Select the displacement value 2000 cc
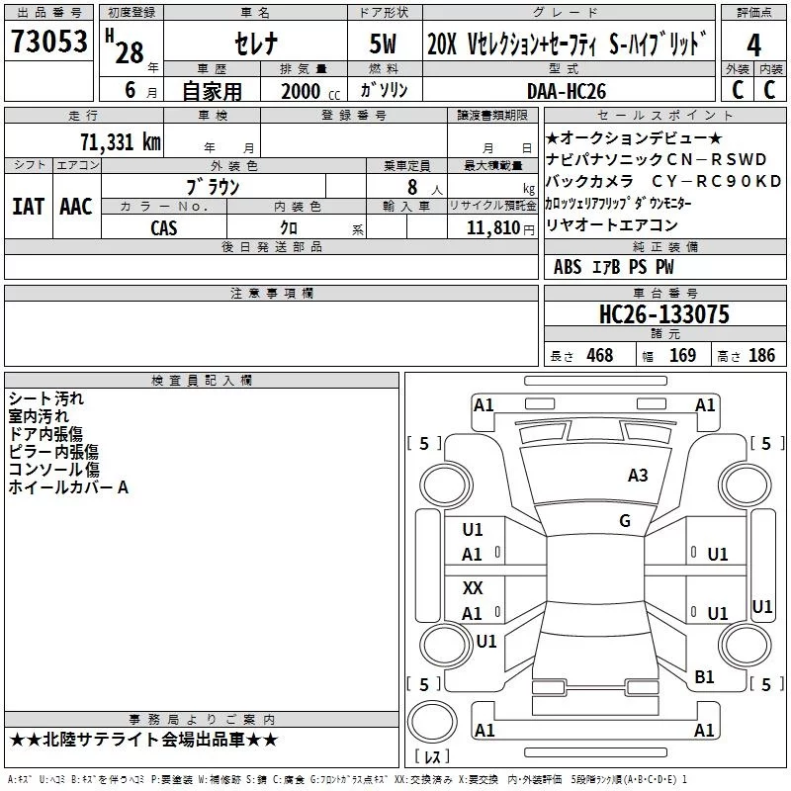This screenshot has height=791, width=791. 310,92
